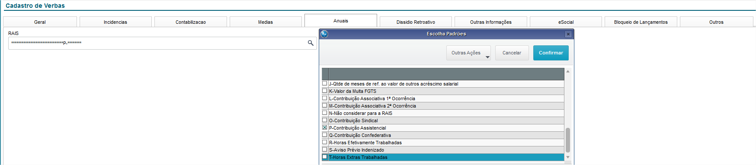This screenshot has width=756, height=165.
Task: Check K-Valor da Multa FGTS option
Action: [x=325, y=91]
